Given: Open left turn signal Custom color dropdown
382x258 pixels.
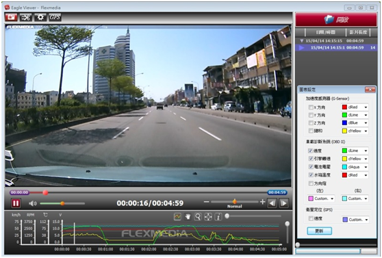Looking at the screenshot, I should pos(321,198).
